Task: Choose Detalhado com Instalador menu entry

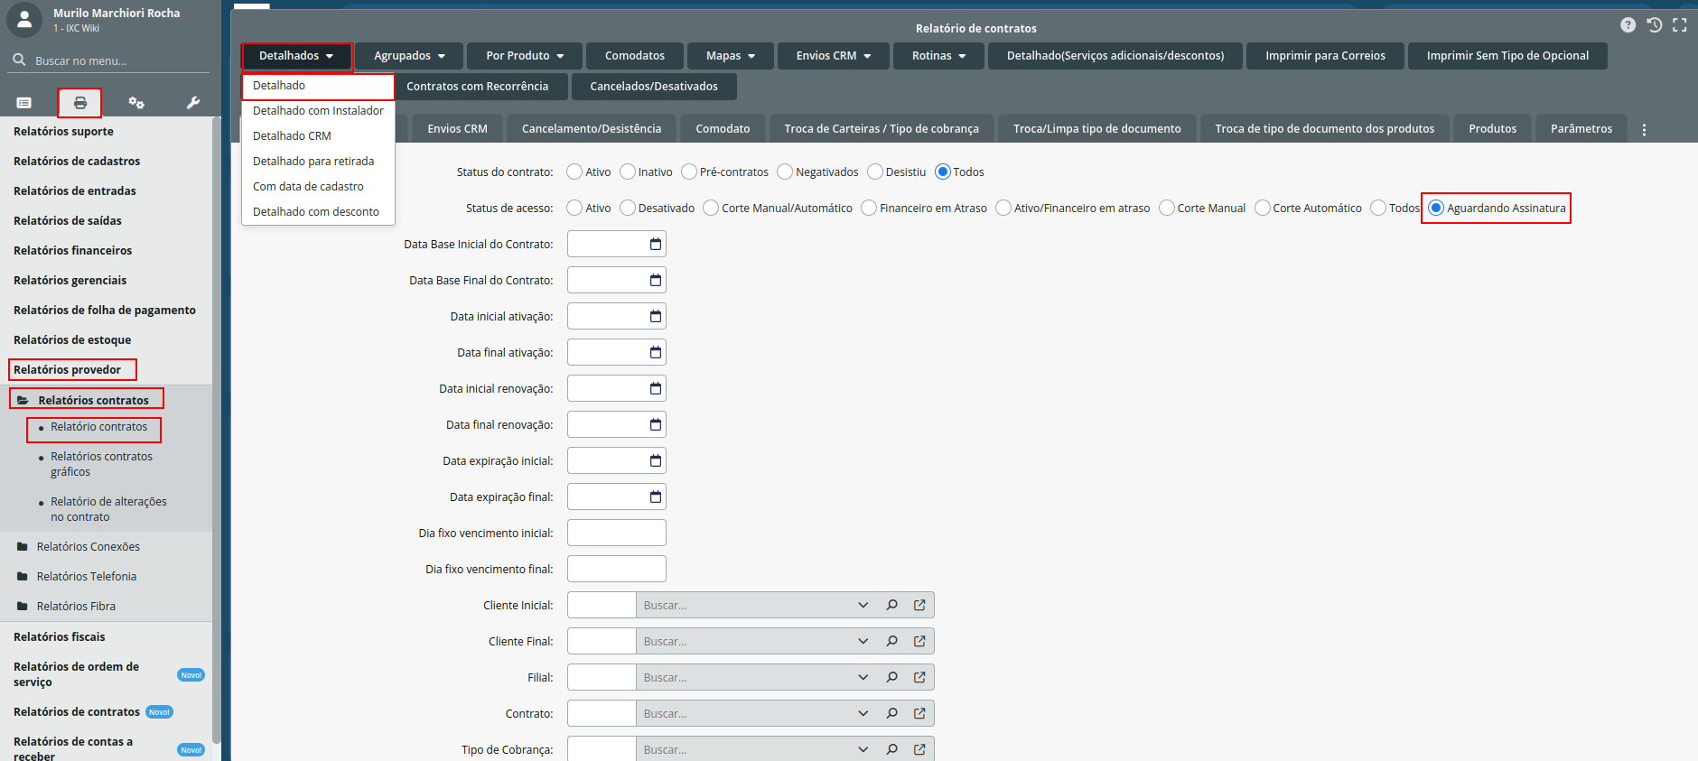Action: (318, 110)
